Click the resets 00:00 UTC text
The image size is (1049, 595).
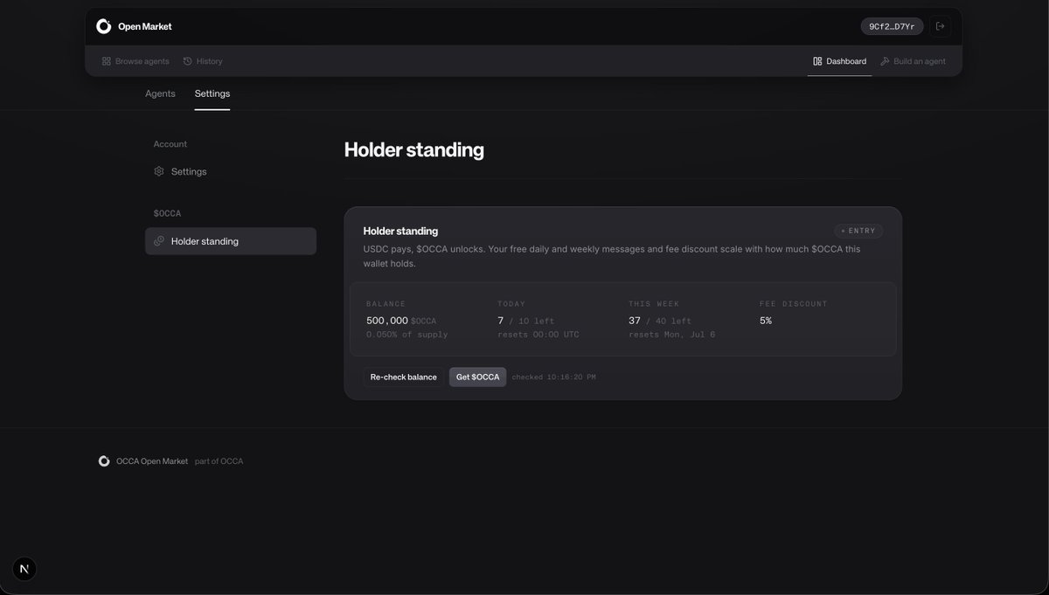(x=538, y=335)
